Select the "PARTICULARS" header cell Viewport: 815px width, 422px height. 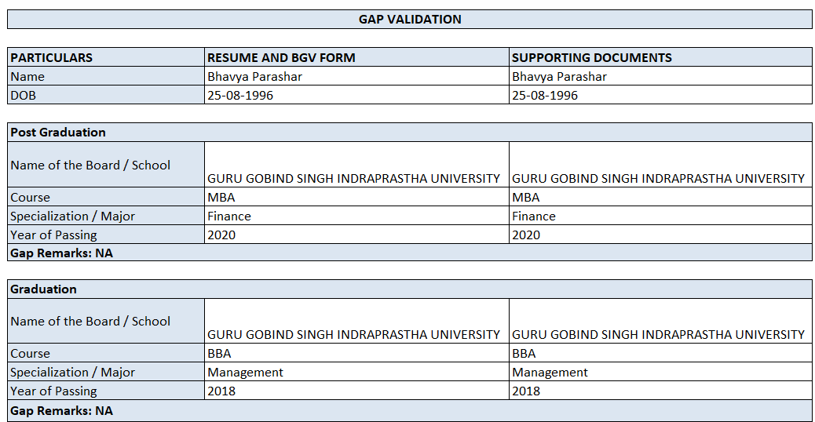[106, 57]
